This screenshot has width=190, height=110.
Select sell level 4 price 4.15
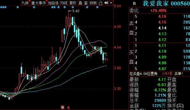162,22
